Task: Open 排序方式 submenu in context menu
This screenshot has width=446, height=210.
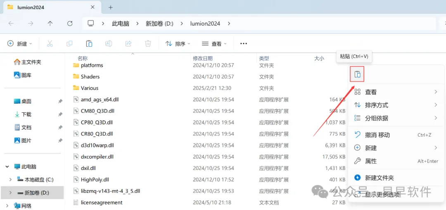Action: click(x=396, y=105)
